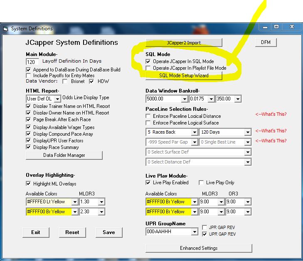Click the Reset button
This screenshot has width=303, height=261.
[x=72, y=232]
